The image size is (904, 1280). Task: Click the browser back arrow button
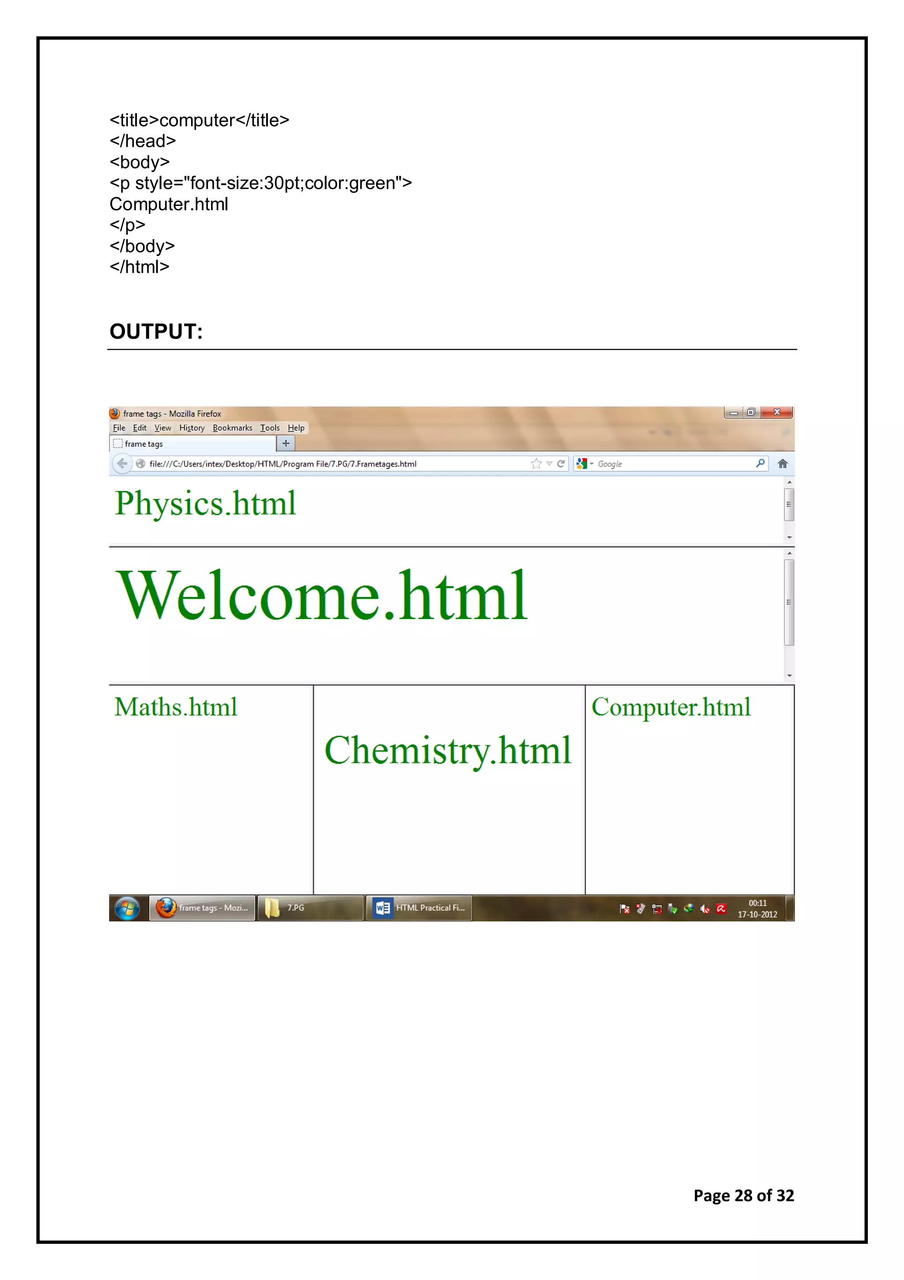[x=122, y=463]
